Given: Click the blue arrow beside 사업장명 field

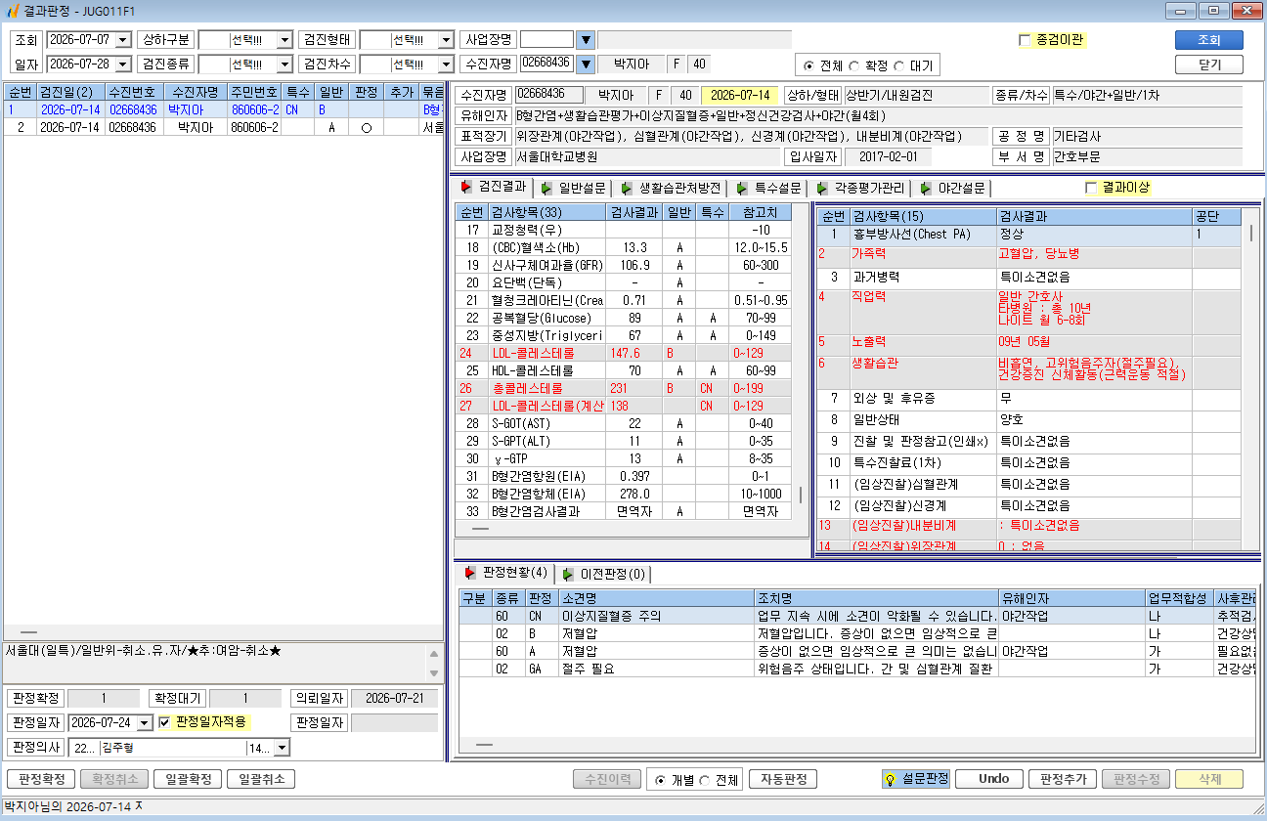Looking at the screenshot, I should (586, 40).
